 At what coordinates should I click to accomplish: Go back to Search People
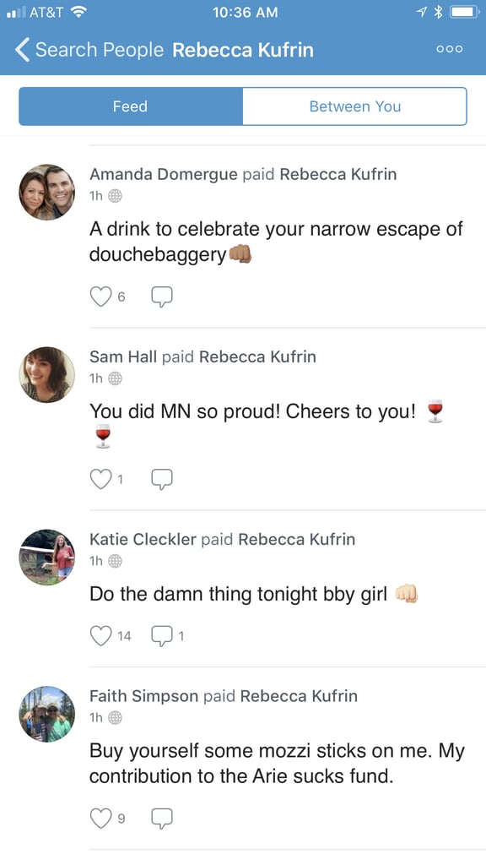pos(89,50)
